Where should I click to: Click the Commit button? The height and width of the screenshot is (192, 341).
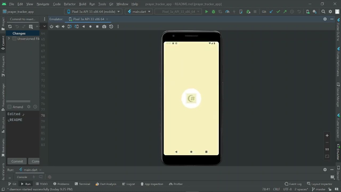pyautogui.click(x=17, y=161)
